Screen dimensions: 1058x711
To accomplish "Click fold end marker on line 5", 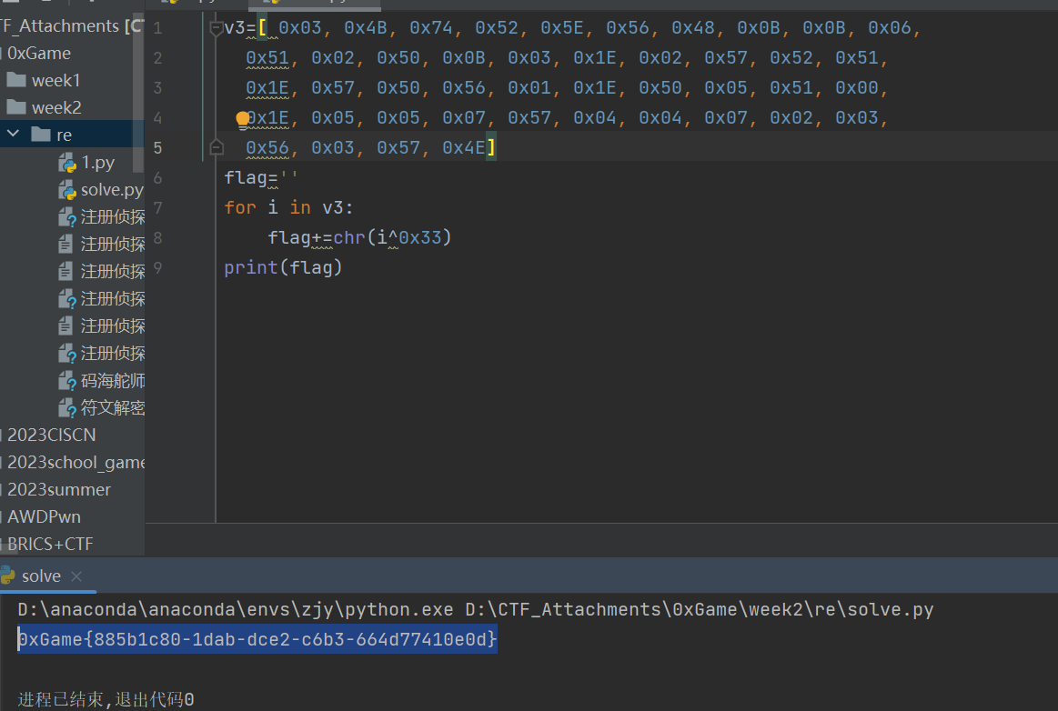I will pyautogui.click(x=217, y=147).
